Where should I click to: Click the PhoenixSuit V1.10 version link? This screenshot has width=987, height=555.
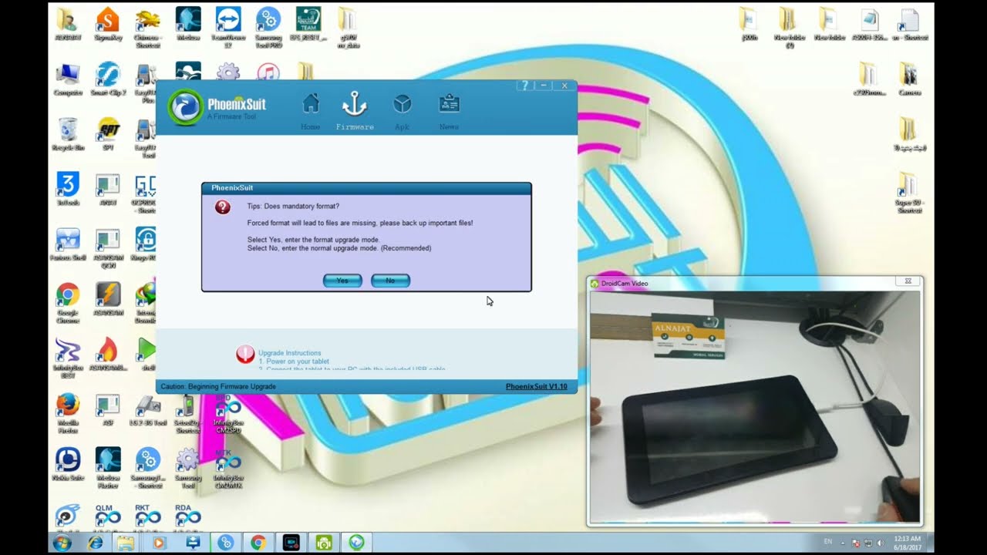tap(536, 386)
